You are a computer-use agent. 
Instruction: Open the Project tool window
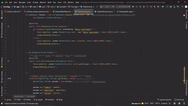coord(2,14)
